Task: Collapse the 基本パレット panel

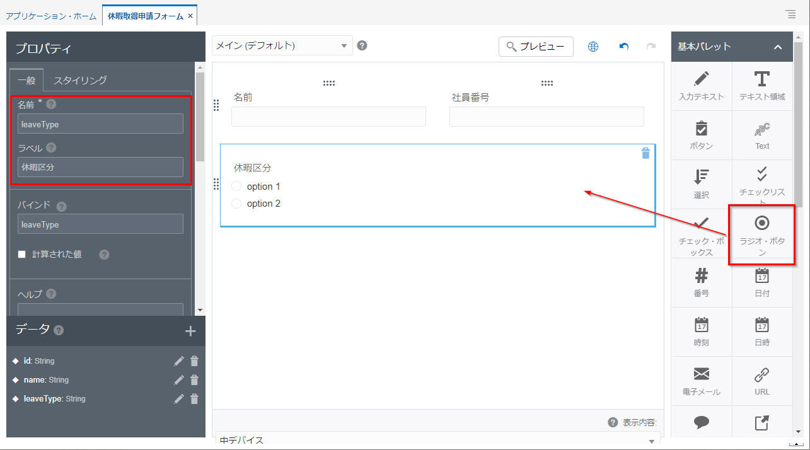Action: click(x=778, y=47)
